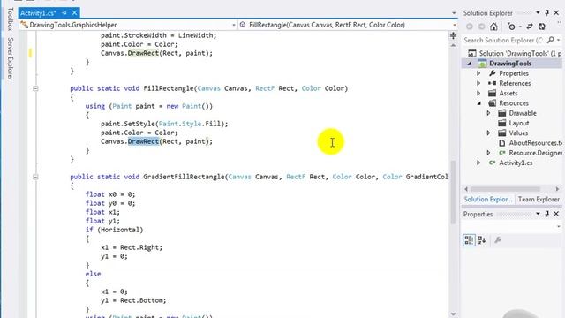Click the Solution Explorer Home icon
The height and width of the screenshot is (318, 565).
click(493, 26)
